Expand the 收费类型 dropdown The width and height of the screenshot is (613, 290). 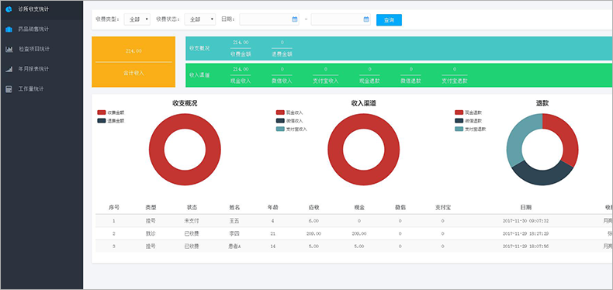pos(137,19)
